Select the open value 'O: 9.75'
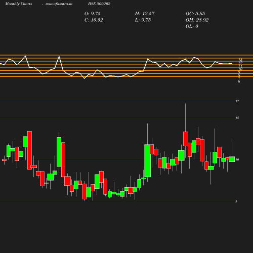Viewport: 253px width, 253px height. point(93,14)
